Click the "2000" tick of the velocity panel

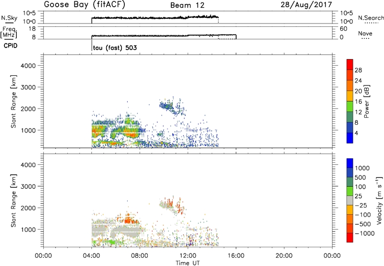[28, 208]
